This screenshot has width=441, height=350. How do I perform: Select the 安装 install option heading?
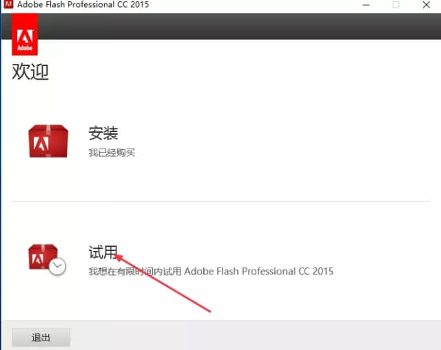pyautogui.click(x=103, y=133)
